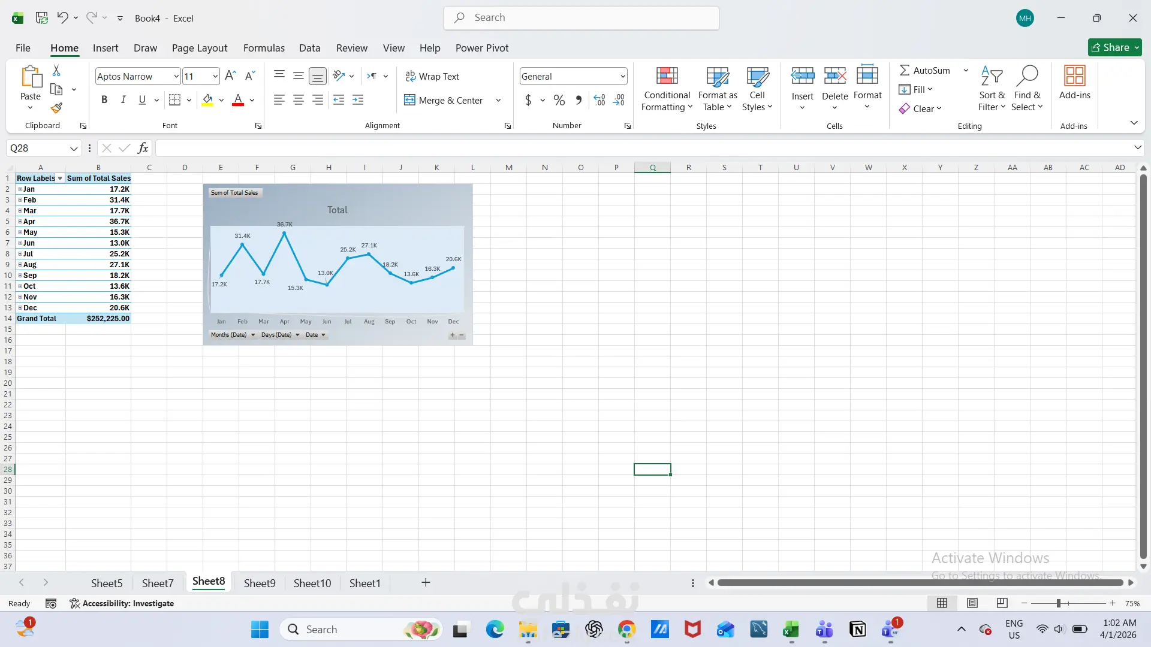Toggle Bold formatting
The width and height of the screenshot is (1151, 647).
tap(104, 100)
